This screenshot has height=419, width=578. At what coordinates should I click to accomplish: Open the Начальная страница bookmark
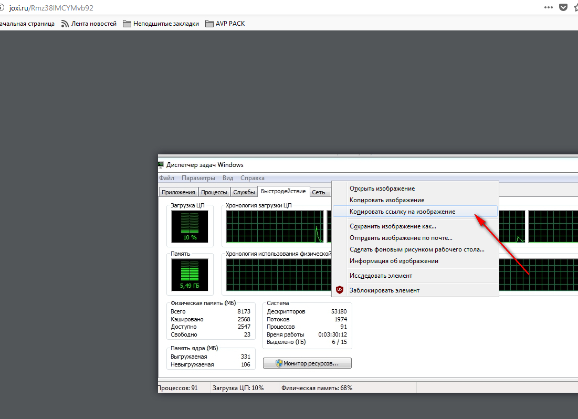coord(27,24)
